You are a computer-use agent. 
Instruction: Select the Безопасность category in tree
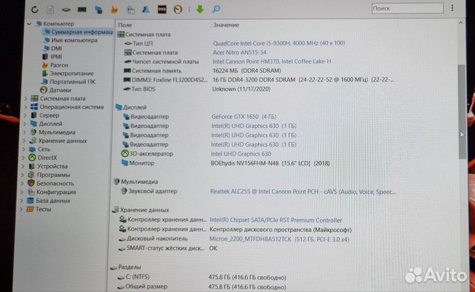[x=51, y=183]
